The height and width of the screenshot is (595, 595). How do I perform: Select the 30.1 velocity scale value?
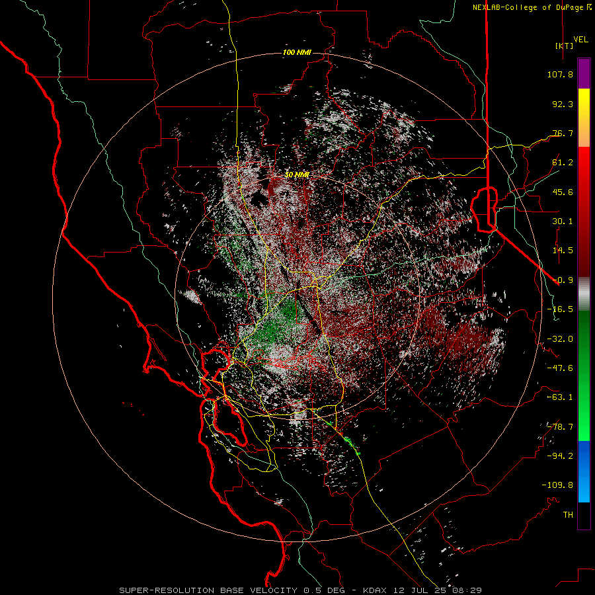(563, 221)
